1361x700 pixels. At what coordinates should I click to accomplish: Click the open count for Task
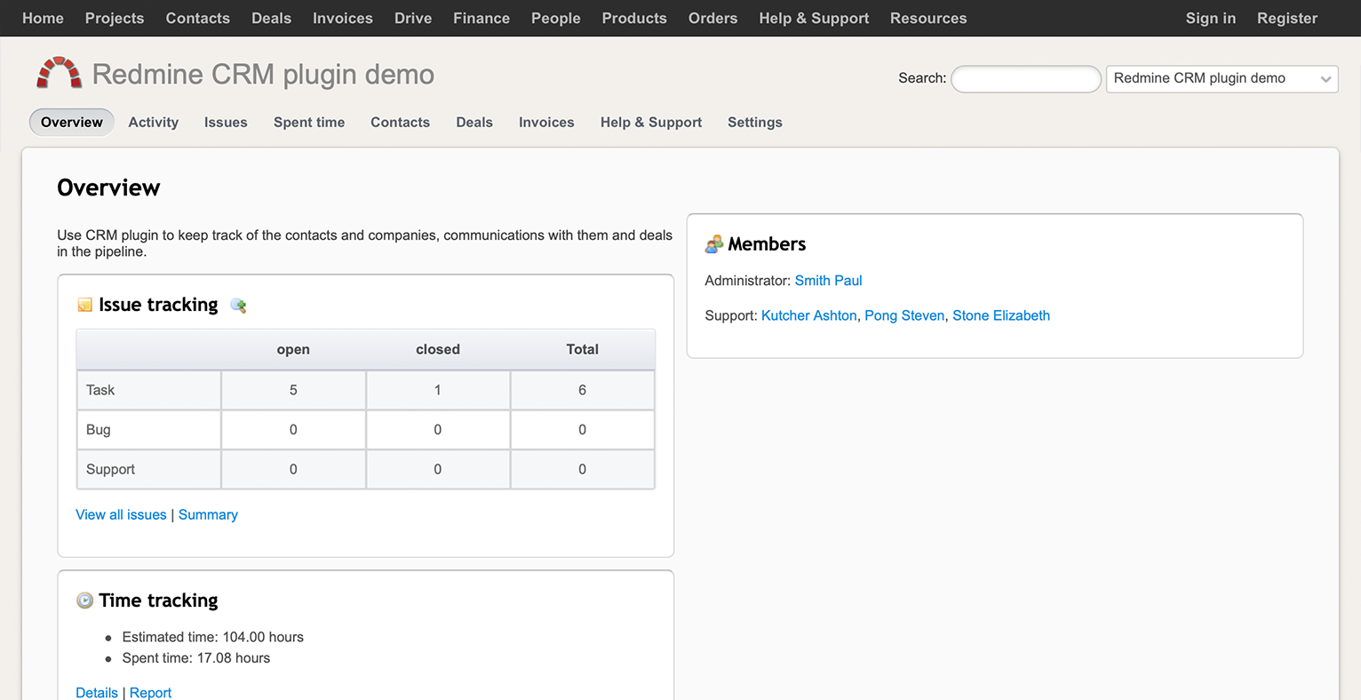coord(293,390)
